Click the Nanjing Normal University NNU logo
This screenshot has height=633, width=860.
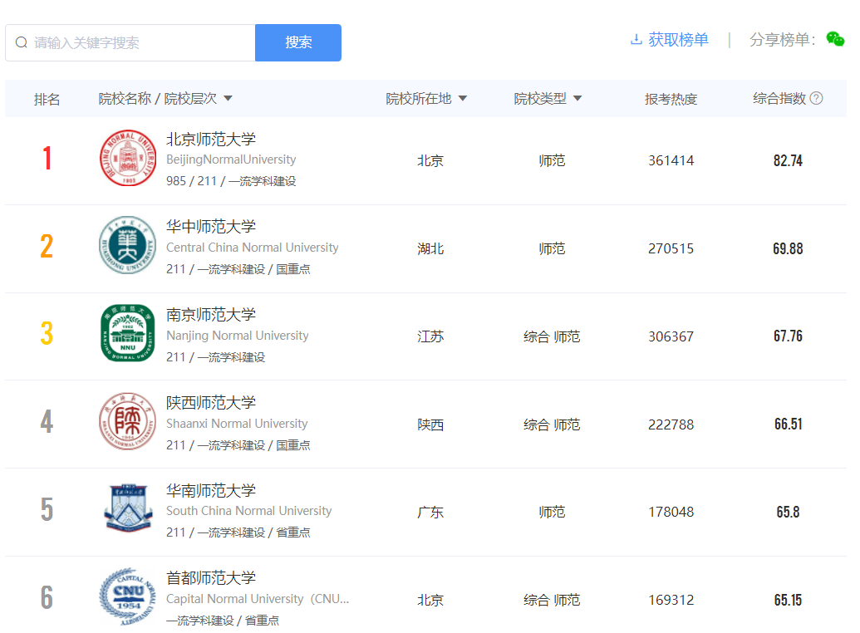pyautogui.click(x=127, y=333)
